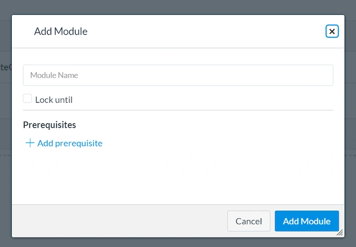The width and height of the screenshot is (356, 247).
Task: Confirm with the blue Add Module button
Action: [307, 221]
